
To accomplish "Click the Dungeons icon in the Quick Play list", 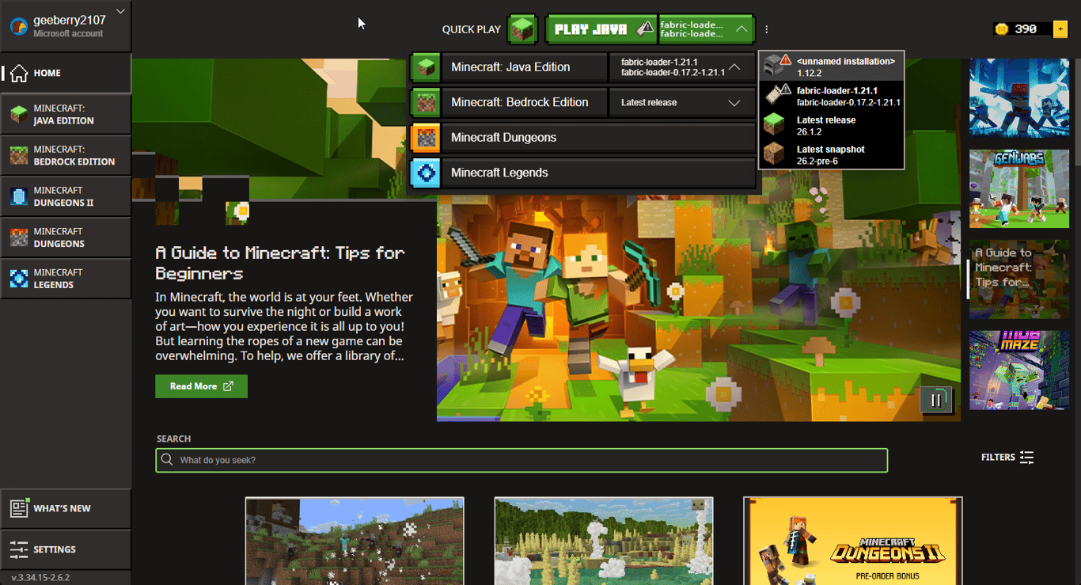I will pos(426,138).
